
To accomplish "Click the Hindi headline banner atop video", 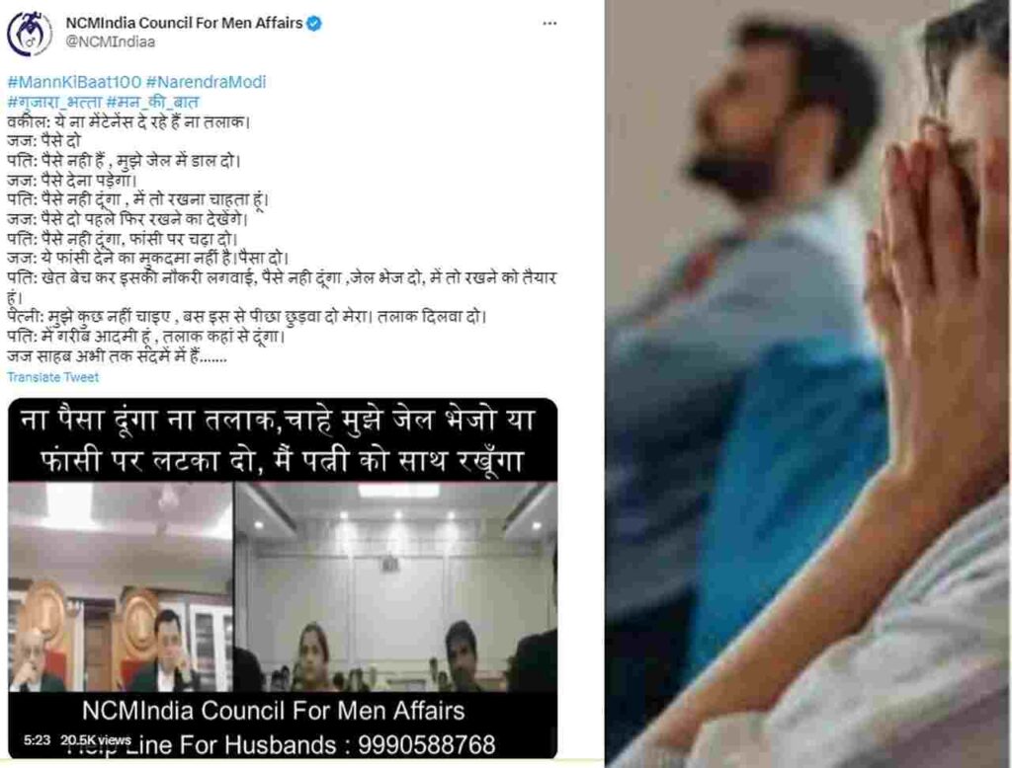I will [279, 440].
